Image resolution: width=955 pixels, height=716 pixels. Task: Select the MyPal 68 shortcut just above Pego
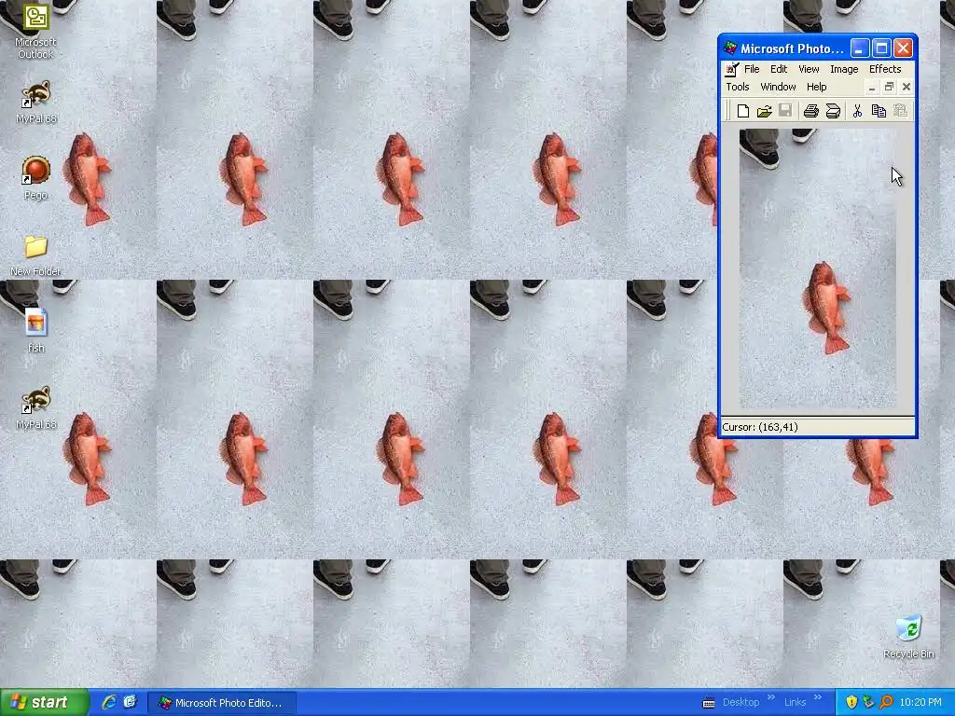tap(36, 103)
